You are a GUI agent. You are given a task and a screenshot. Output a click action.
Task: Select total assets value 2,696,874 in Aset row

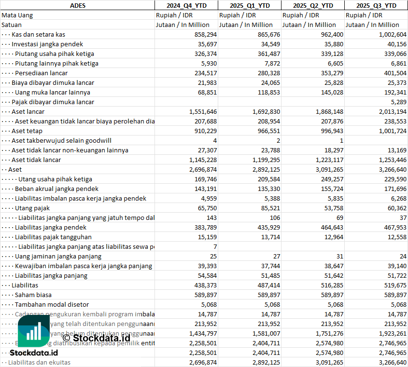[x=203, y=169]
